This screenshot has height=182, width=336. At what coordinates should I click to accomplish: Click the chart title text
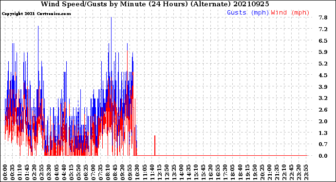[155, 4]
